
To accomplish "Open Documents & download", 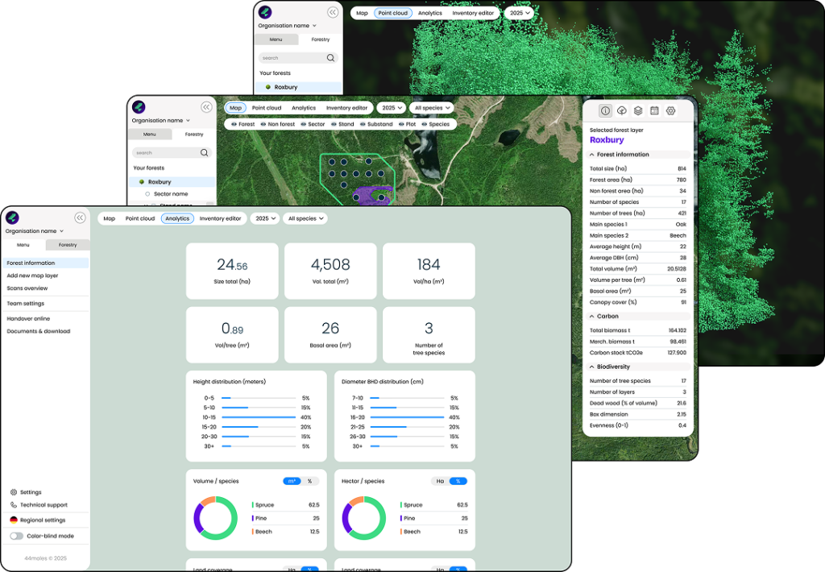I will click(39, 331).
